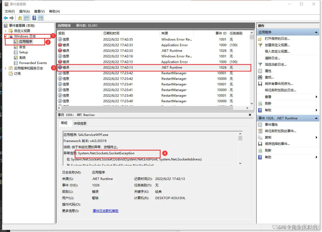322x232 pixels.
Task: Click 将任务附加到此日志 action
Action: [x=280, y=90]
